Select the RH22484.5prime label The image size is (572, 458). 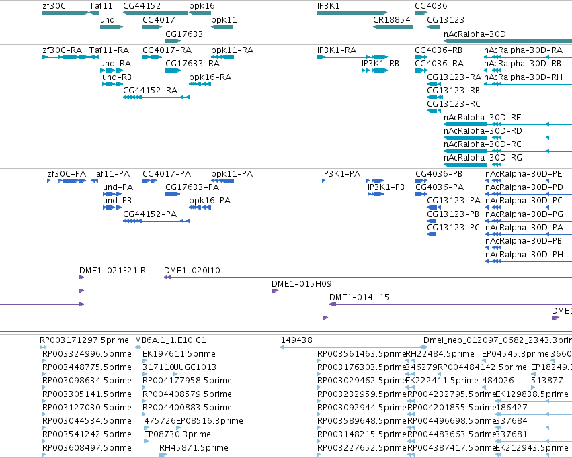(440, 354)
